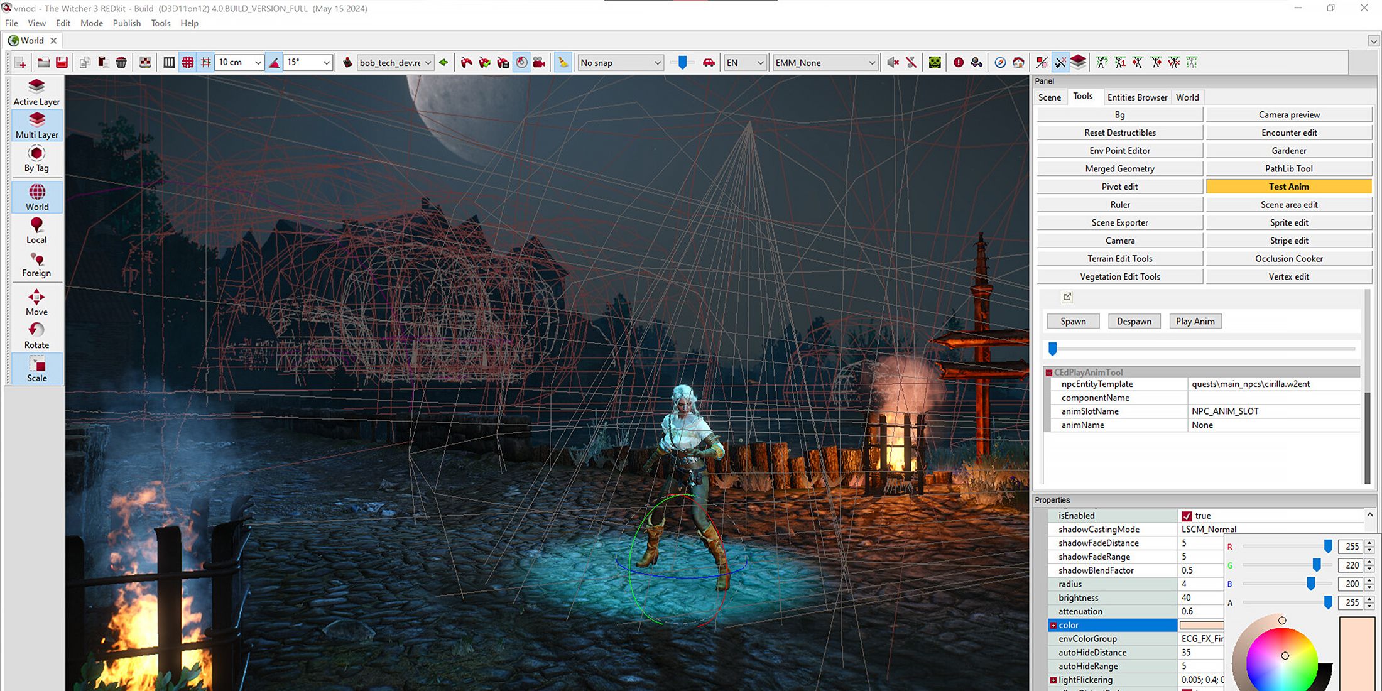Click the red car icon in toolbar
This screenshot has height=691, width=1382.
(709, 63)
